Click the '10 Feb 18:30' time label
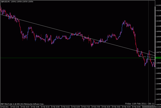The width and height of the screenshot is (161, 108). (x=106, y=107)
